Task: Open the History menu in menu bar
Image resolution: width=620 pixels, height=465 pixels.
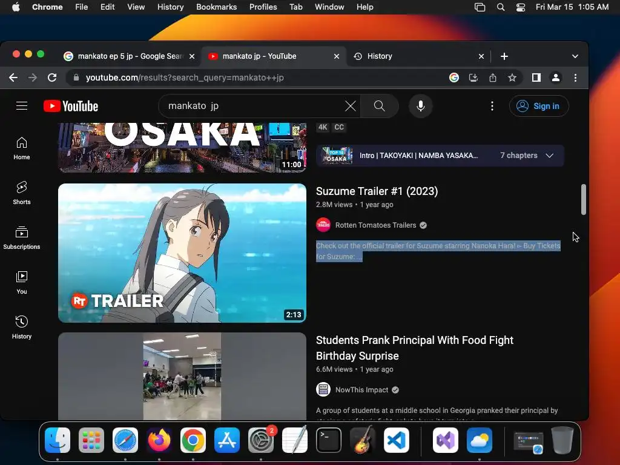Action: coord(170,7)
